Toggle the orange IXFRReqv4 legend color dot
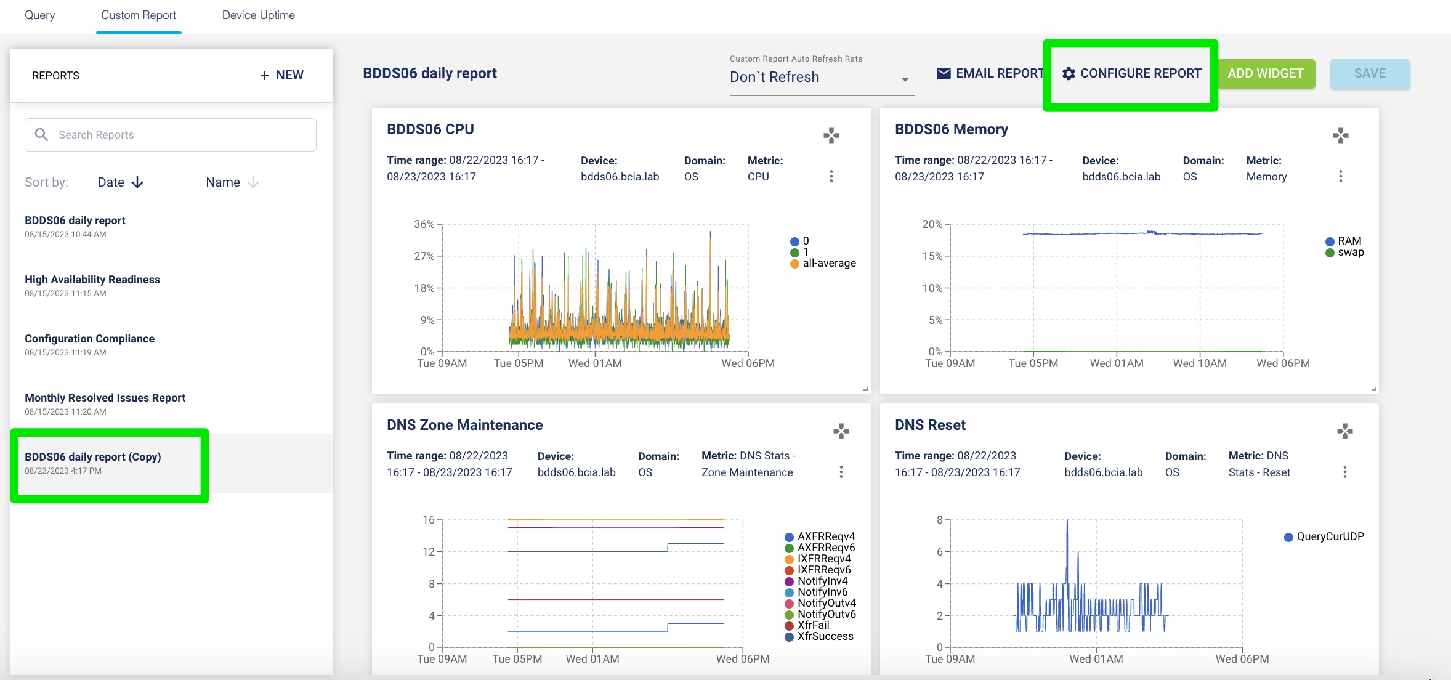 tap(789, 559)
